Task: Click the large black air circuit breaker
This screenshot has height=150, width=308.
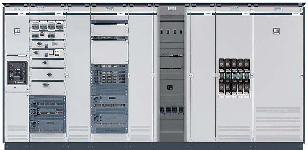Action: (x=17, y=73)
